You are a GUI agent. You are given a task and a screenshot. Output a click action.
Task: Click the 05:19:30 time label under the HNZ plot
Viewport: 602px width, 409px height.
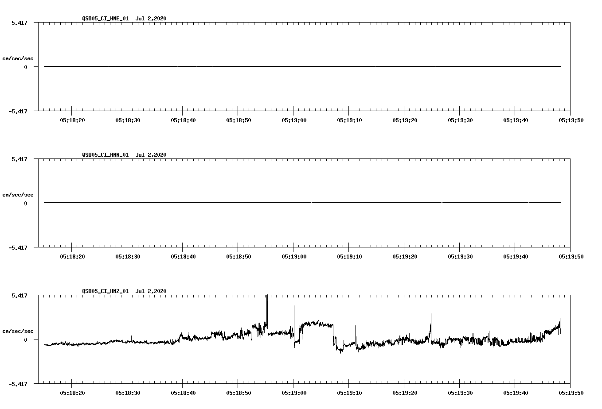point(460,393)
